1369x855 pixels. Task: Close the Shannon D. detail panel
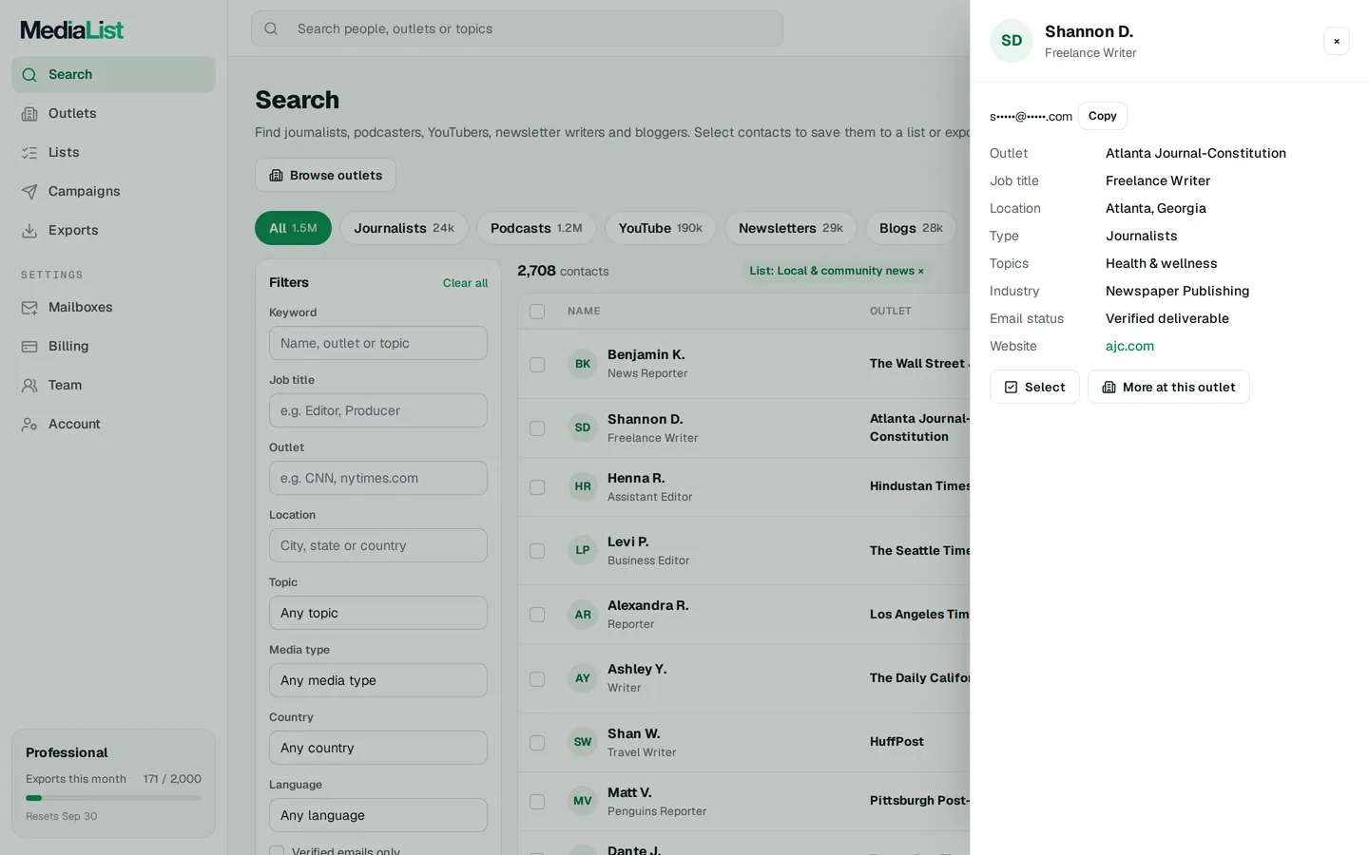[x=1337, y=41]
